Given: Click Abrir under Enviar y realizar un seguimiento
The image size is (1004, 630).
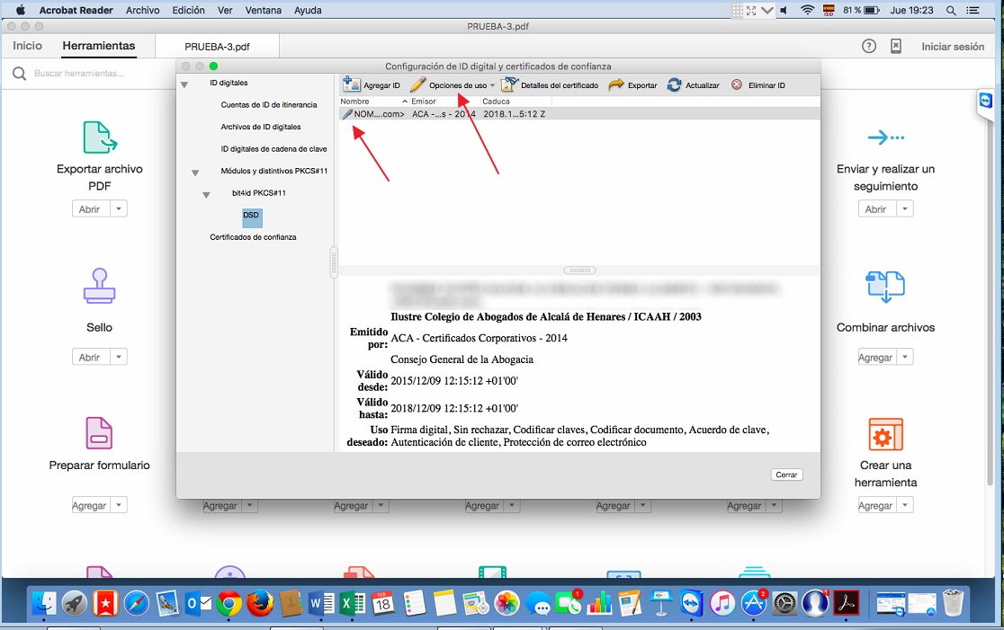Looking at the screenshot, I should (876, 209).
